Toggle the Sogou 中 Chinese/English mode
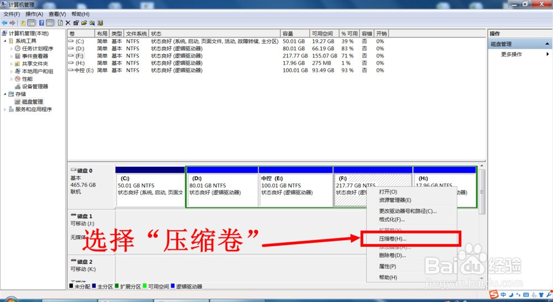Screen dimensions: 553x302 (x=503, y=295)
